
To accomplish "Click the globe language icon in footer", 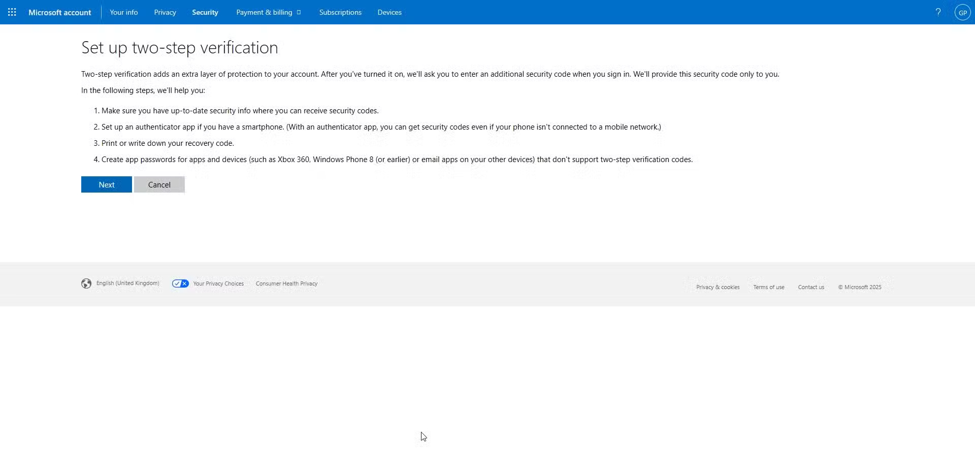I will 86,284.
